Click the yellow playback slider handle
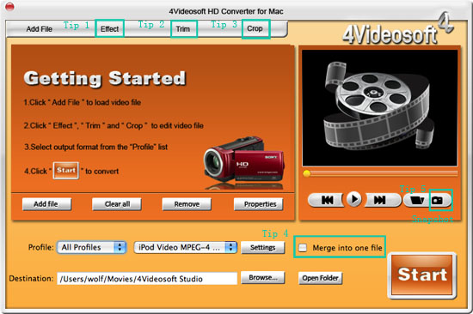 [x=306, y=173]
